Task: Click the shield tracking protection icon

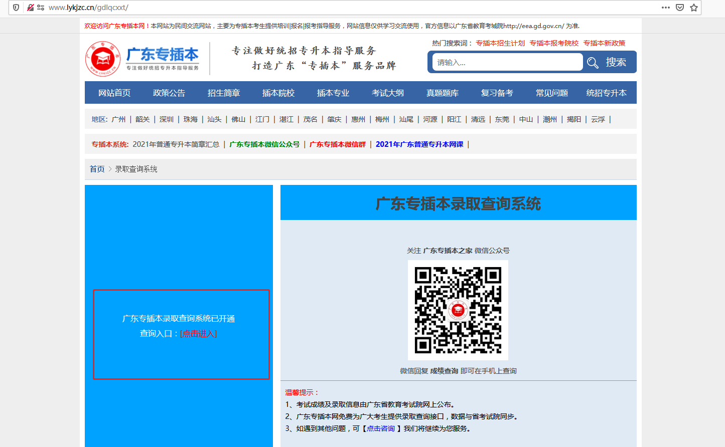Action: (16, 8)
